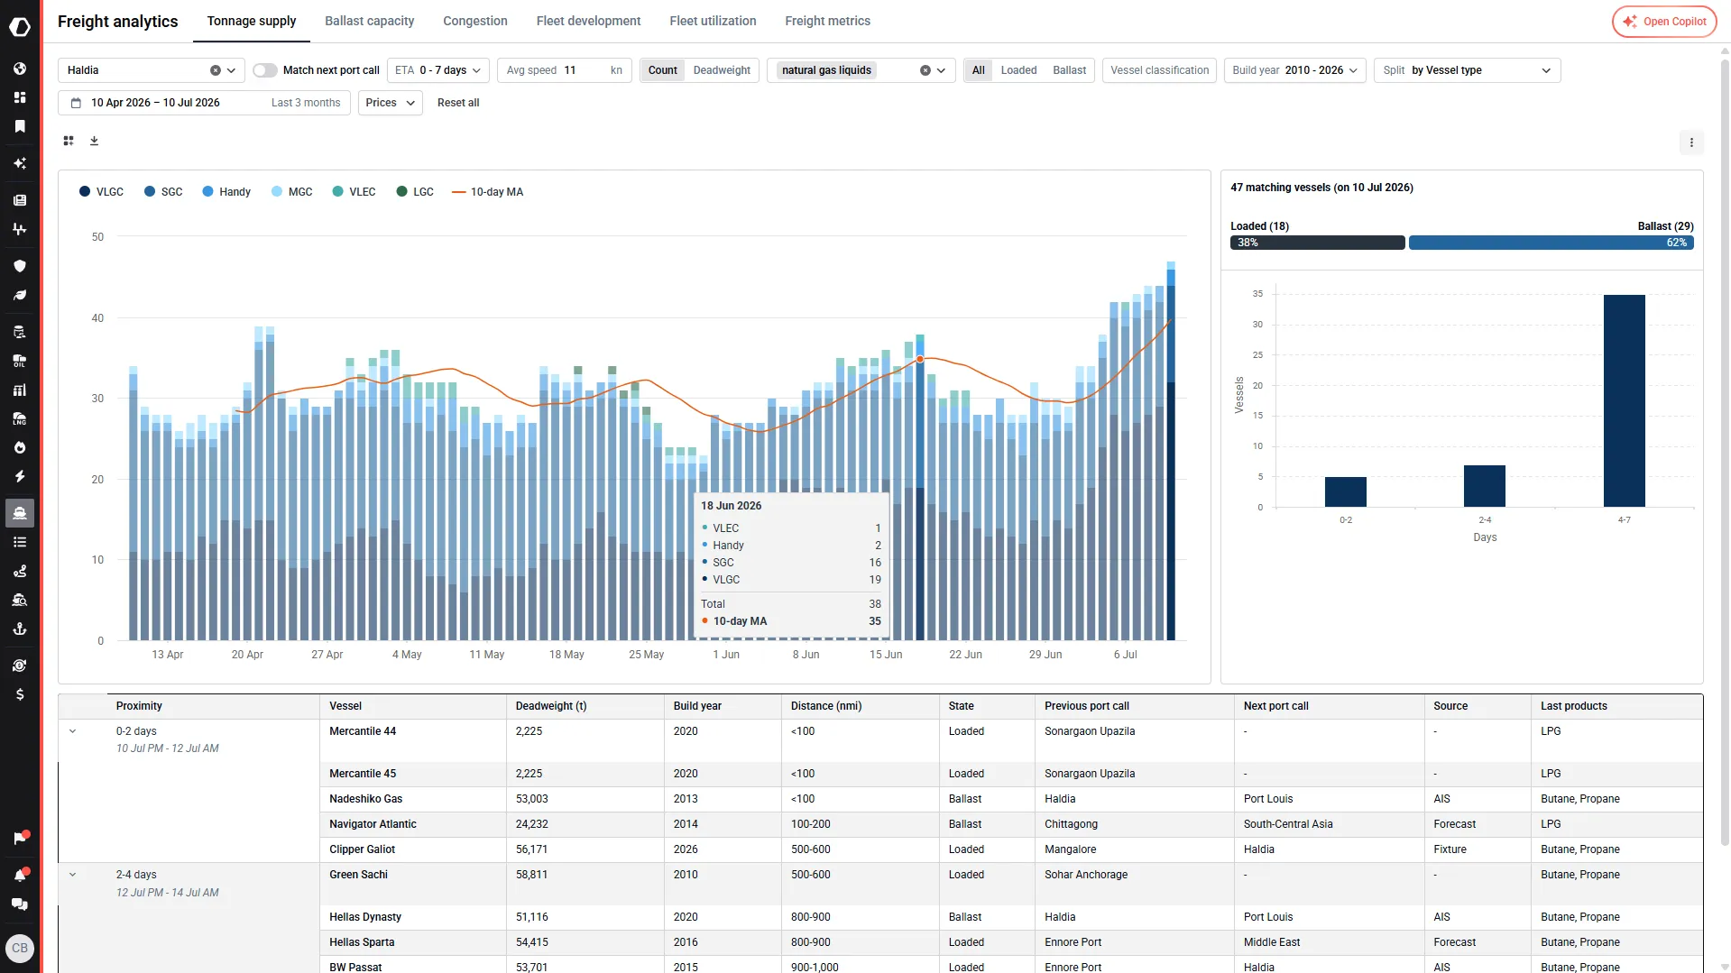Viewport: 1731px width, 973px height.
Task: Open the three-dot options menu
Action: [x=1691, y=142]
